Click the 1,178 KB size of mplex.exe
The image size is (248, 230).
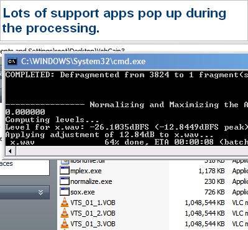tap(212, 171)
